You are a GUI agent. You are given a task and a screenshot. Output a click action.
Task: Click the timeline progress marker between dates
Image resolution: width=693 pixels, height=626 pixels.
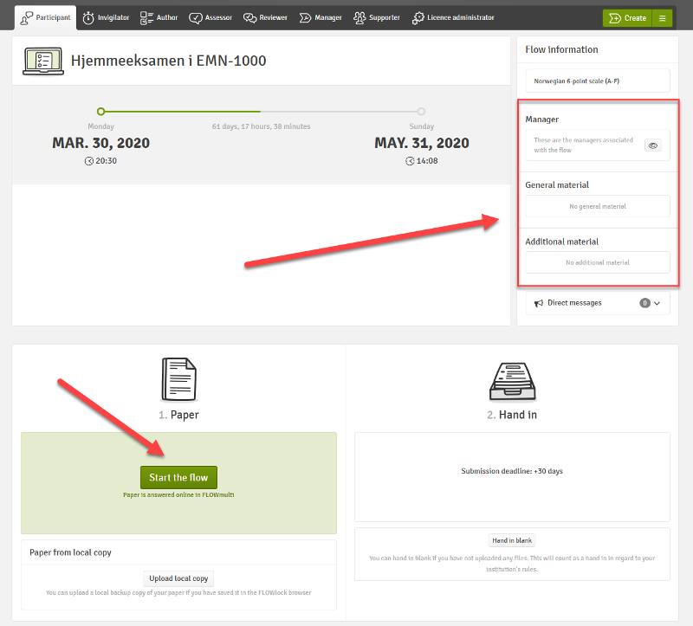[260, 111]
